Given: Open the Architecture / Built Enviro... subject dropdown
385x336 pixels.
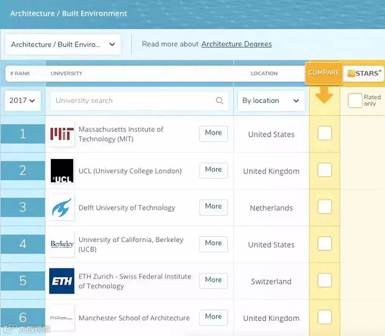Looking at the screenshot, I should click(x=63, y=44).
